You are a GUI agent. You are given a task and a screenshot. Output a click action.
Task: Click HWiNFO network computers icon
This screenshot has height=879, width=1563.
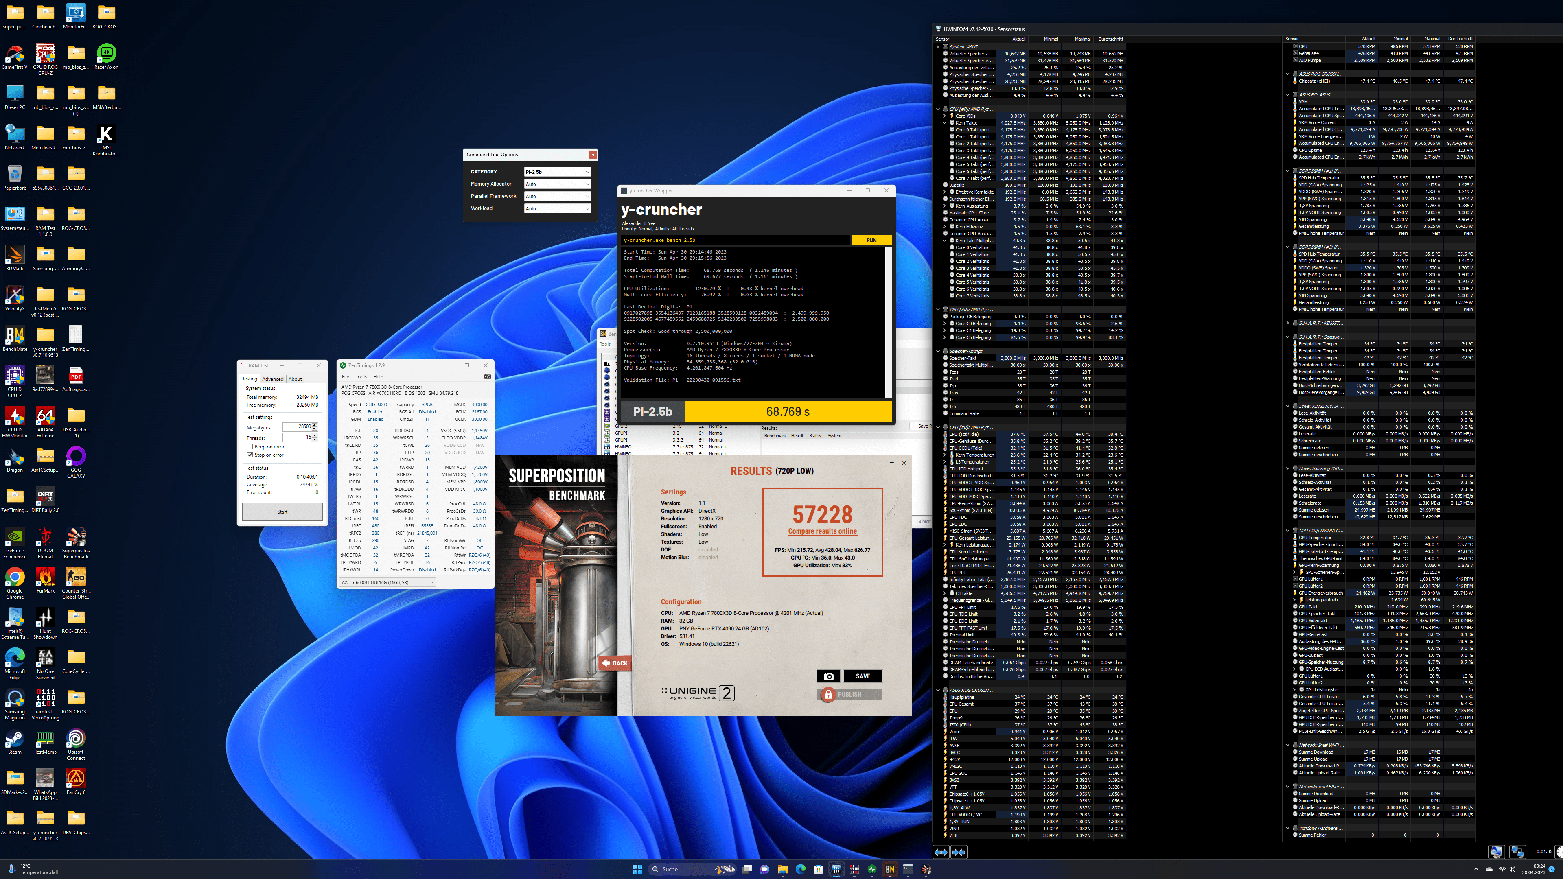coord(1517,852)
